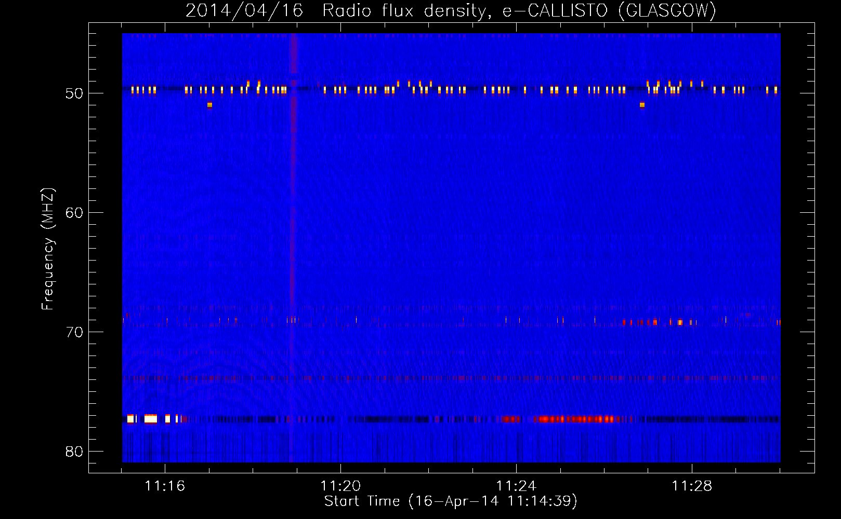Click the 50 frequency axis label
Image resolution: width=841 pixels, height=519 pixels.
tap(74, 93)
